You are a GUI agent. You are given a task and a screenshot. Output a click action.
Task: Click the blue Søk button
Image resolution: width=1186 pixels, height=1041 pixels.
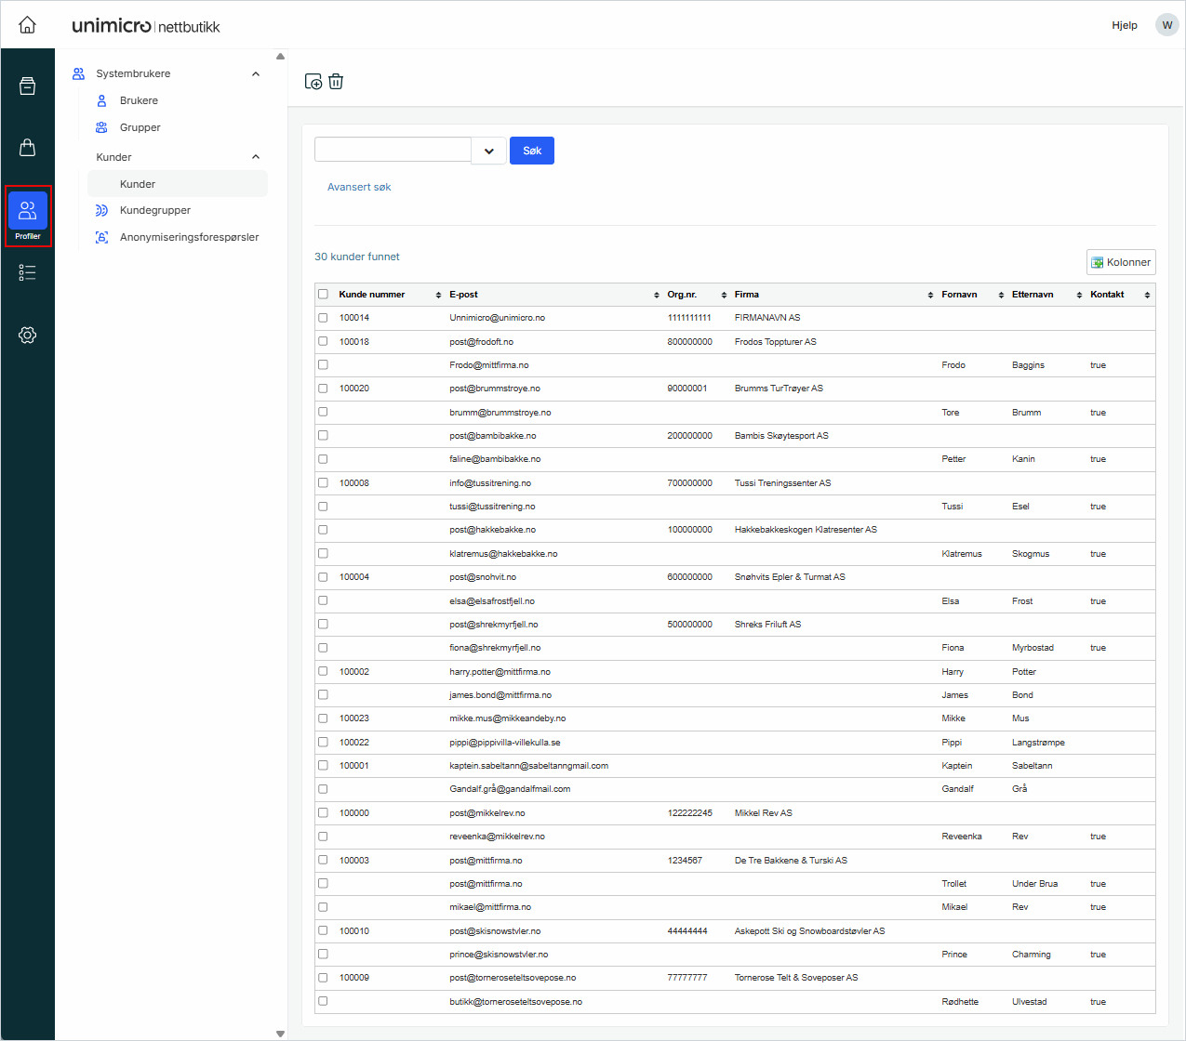531,151
